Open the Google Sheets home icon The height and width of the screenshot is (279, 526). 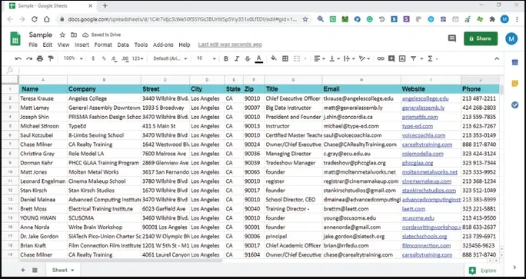15,38
